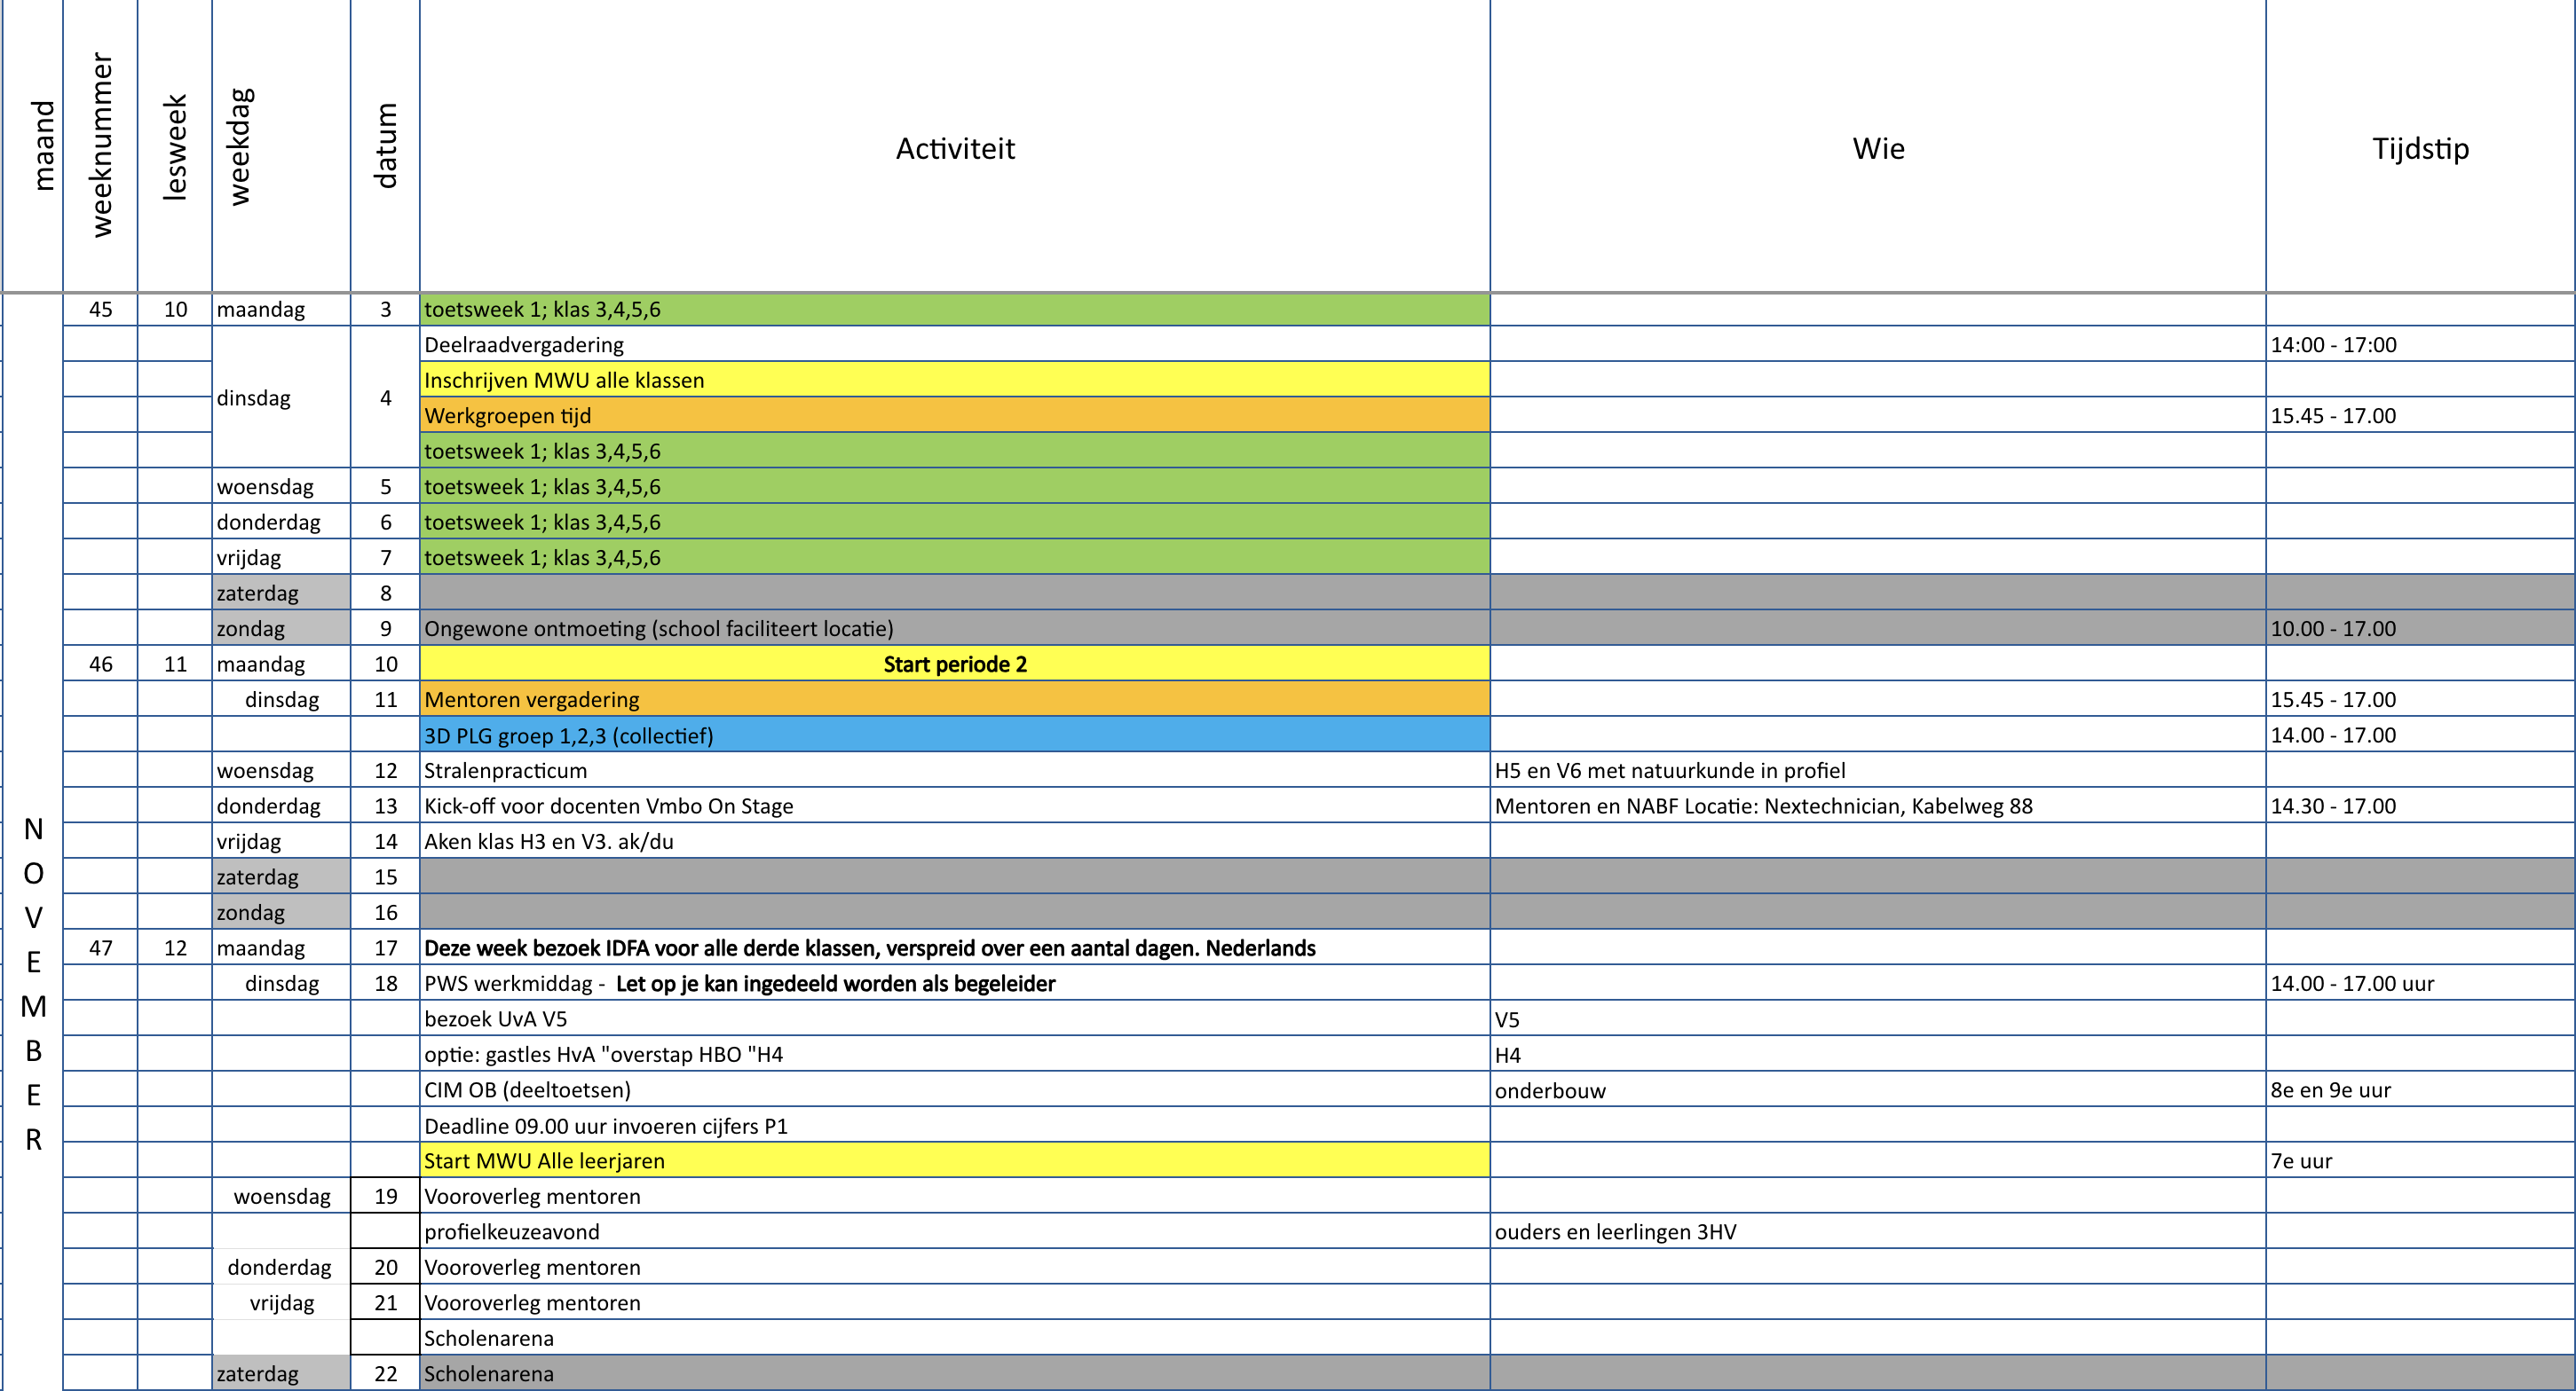Click the Stralenpracticum activity cell

[x=954, y=769]
